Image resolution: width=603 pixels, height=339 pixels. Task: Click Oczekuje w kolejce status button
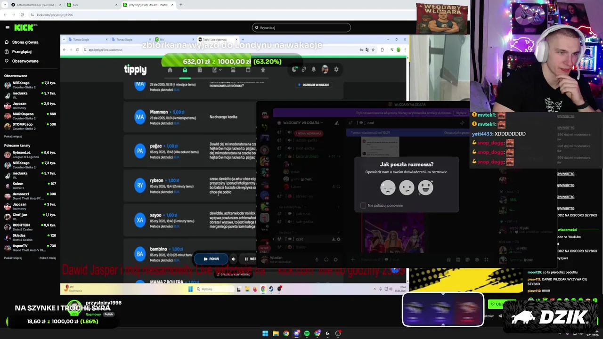click(313, 85)
